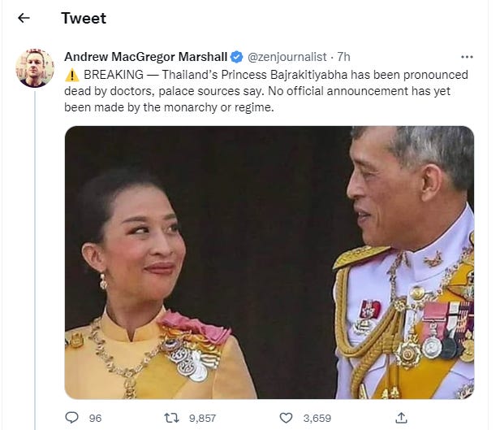Go back using the left arrow
The width and height of the screenshot is (500, 430).
(24, 18)
